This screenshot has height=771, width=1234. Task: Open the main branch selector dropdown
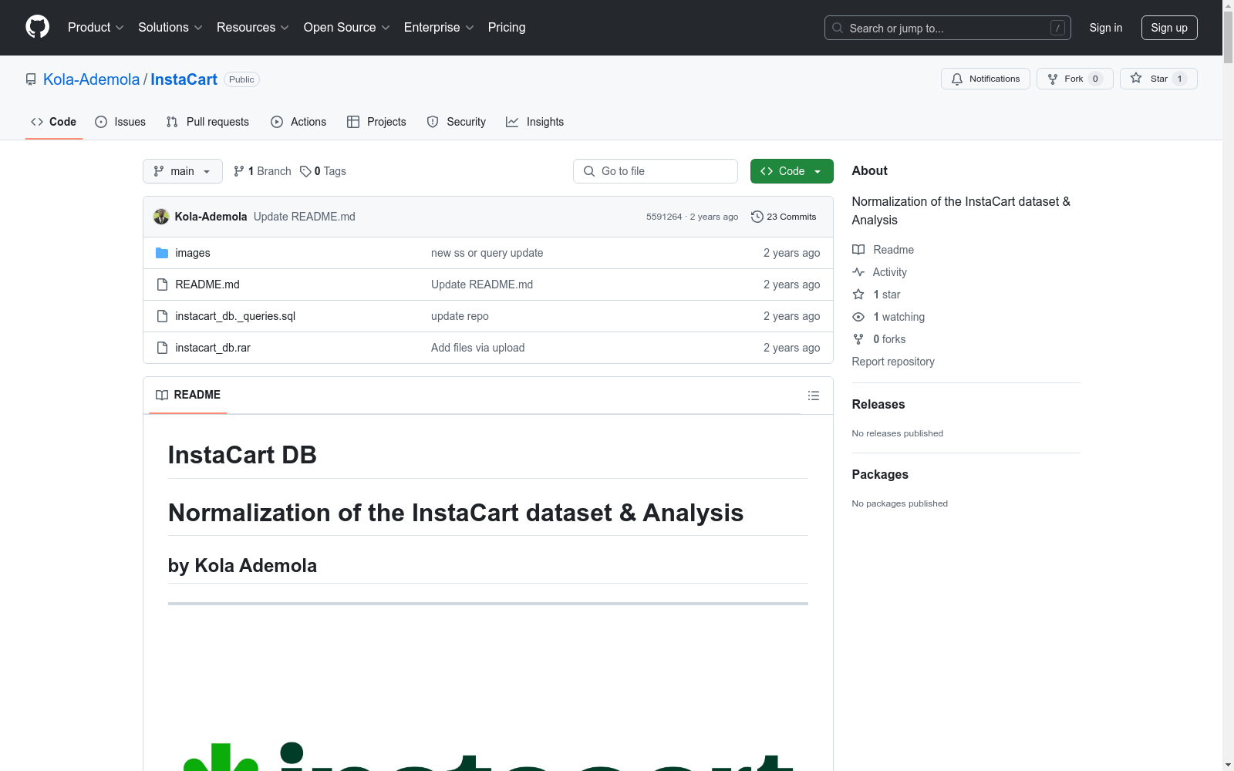[x=183, y=171]
